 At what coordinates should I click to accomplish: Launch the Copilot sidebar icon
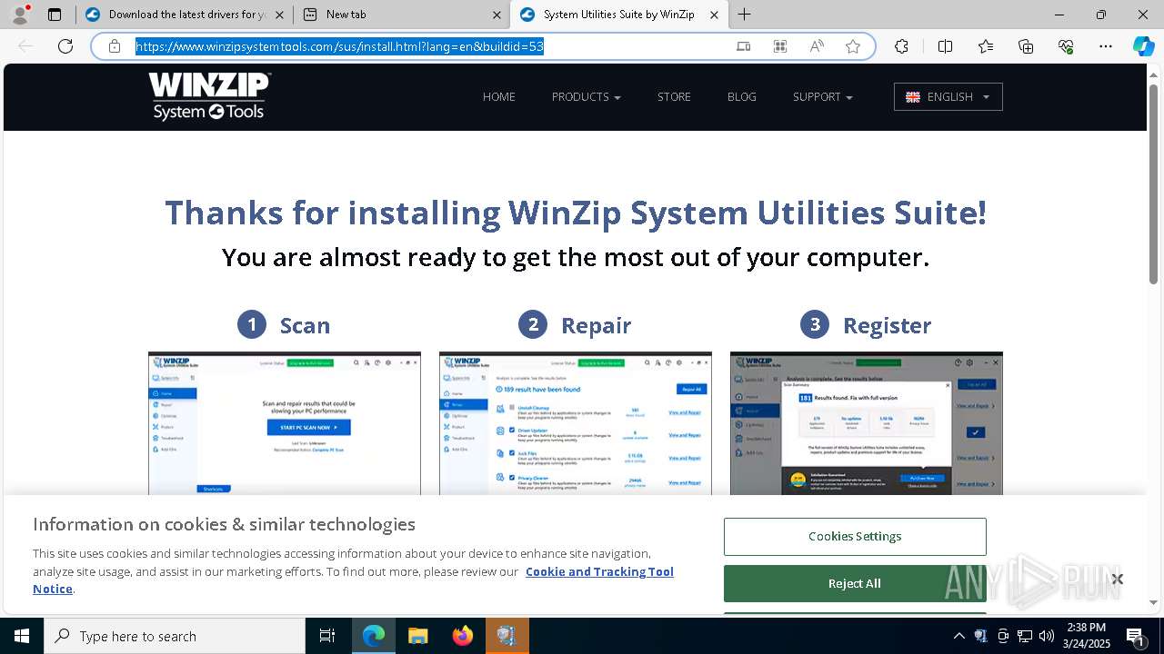click(x=1143, y=46)
